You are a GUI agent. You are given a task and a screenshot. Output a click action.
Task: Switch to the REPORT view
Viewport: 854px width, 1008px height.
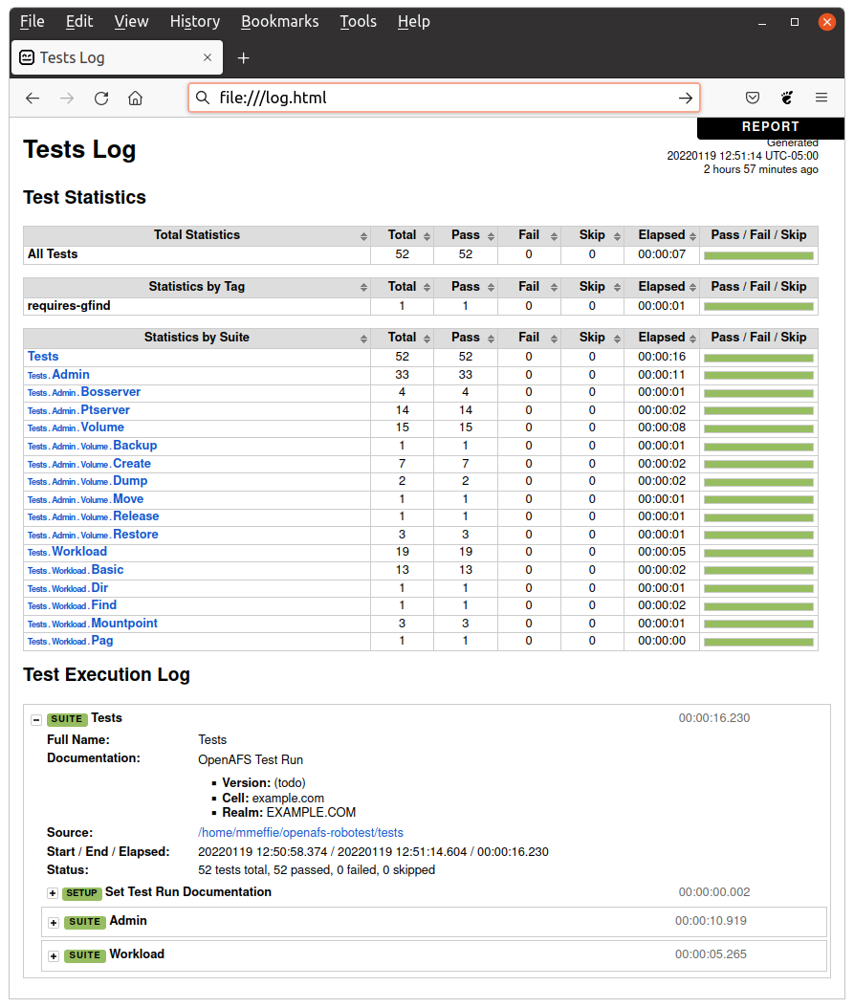tap(771, 127)
